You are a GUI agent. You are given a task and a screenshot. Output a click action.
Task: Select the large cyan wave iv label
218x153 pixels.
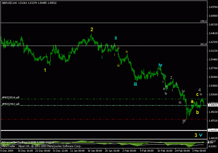tap(160, 65)
